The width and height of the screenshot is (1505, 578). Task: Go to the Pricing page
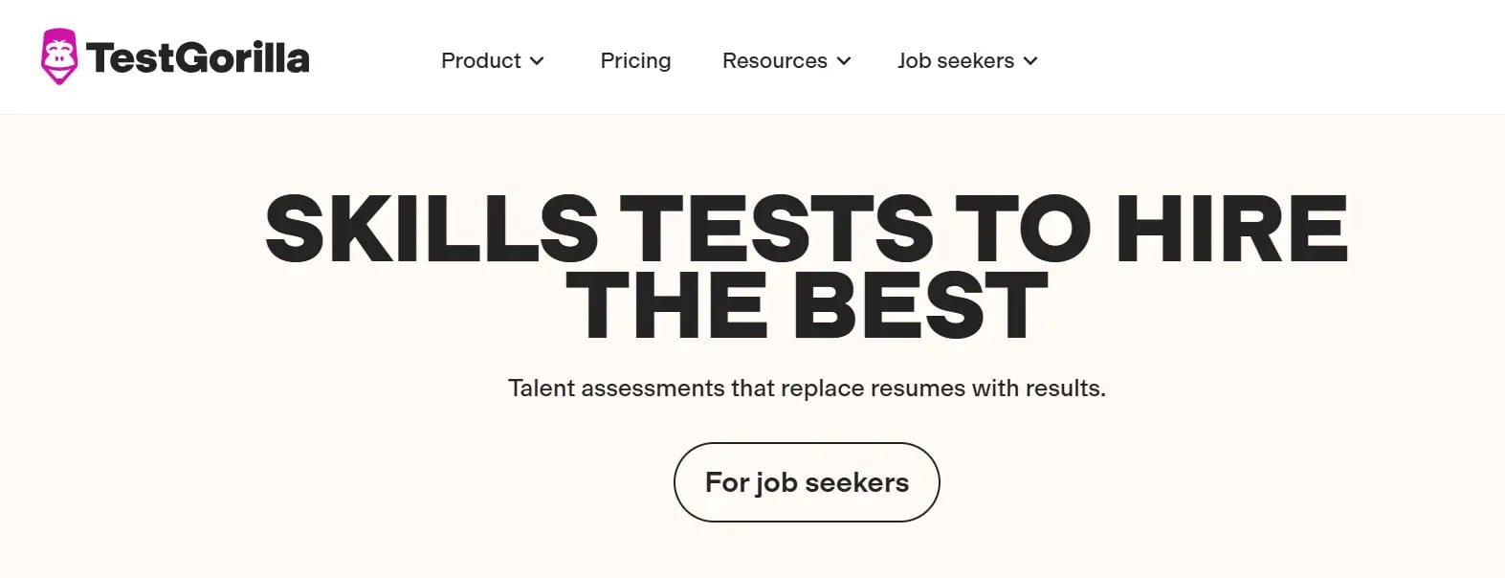pyautogui.click(x=635, y=60)
